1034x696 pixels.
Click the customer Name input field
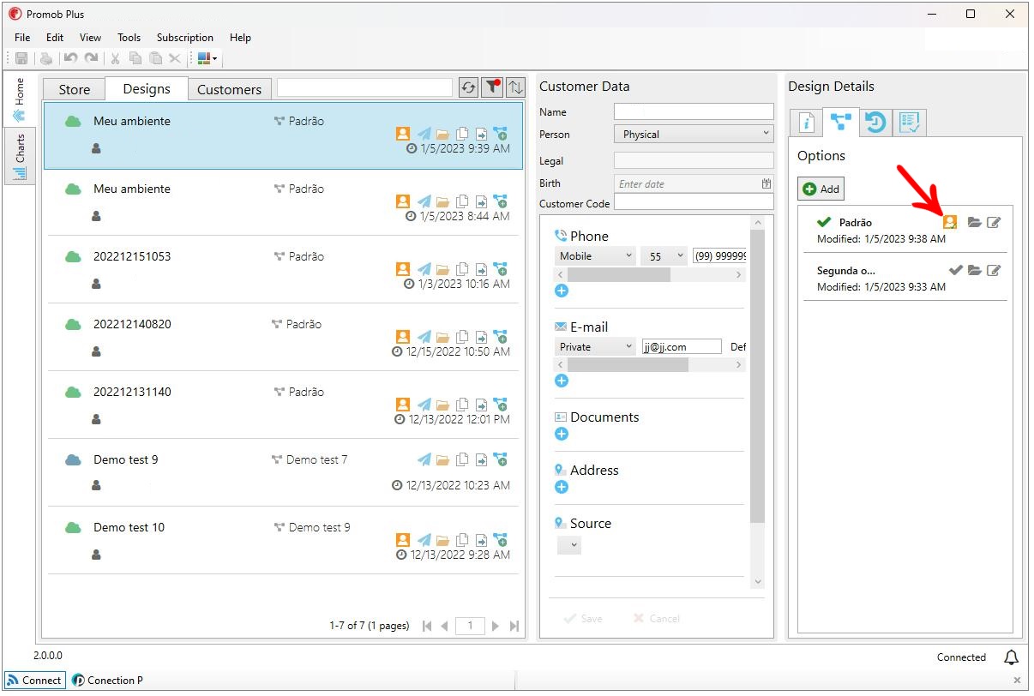(x=694, y=111)
